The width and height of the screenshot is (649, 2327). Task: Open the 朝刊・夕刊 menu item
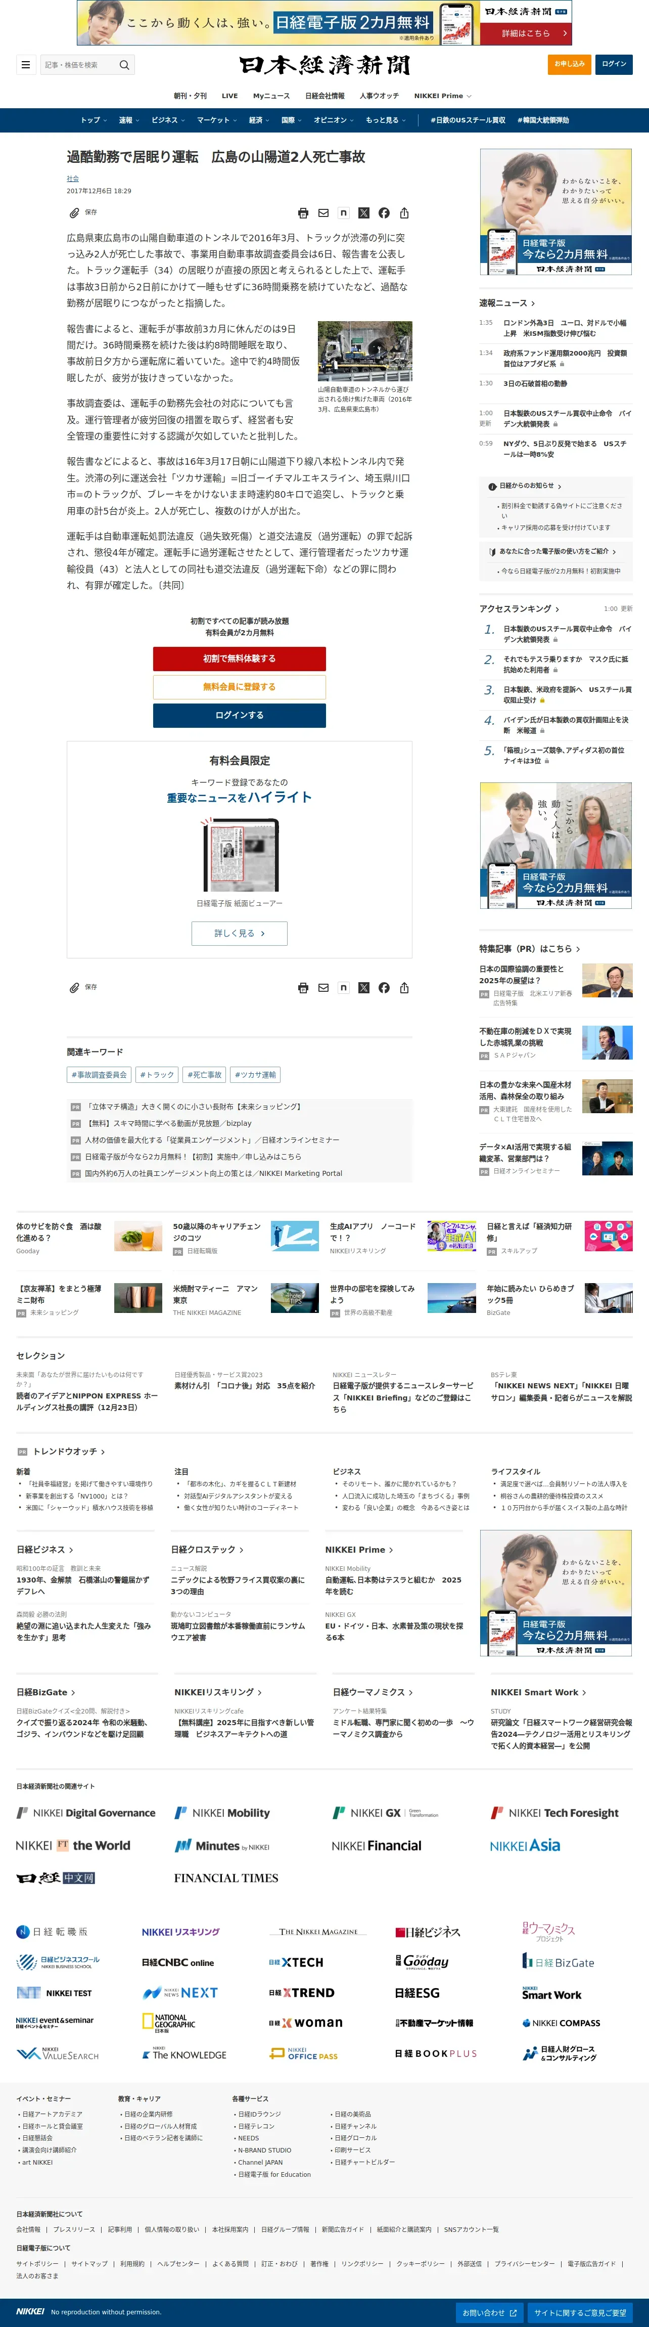(x=191, y=96)
